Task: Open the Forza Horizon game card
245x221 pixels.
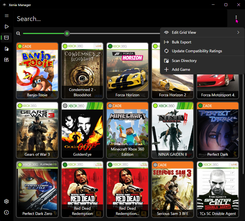Action: [x=128, y=71]
